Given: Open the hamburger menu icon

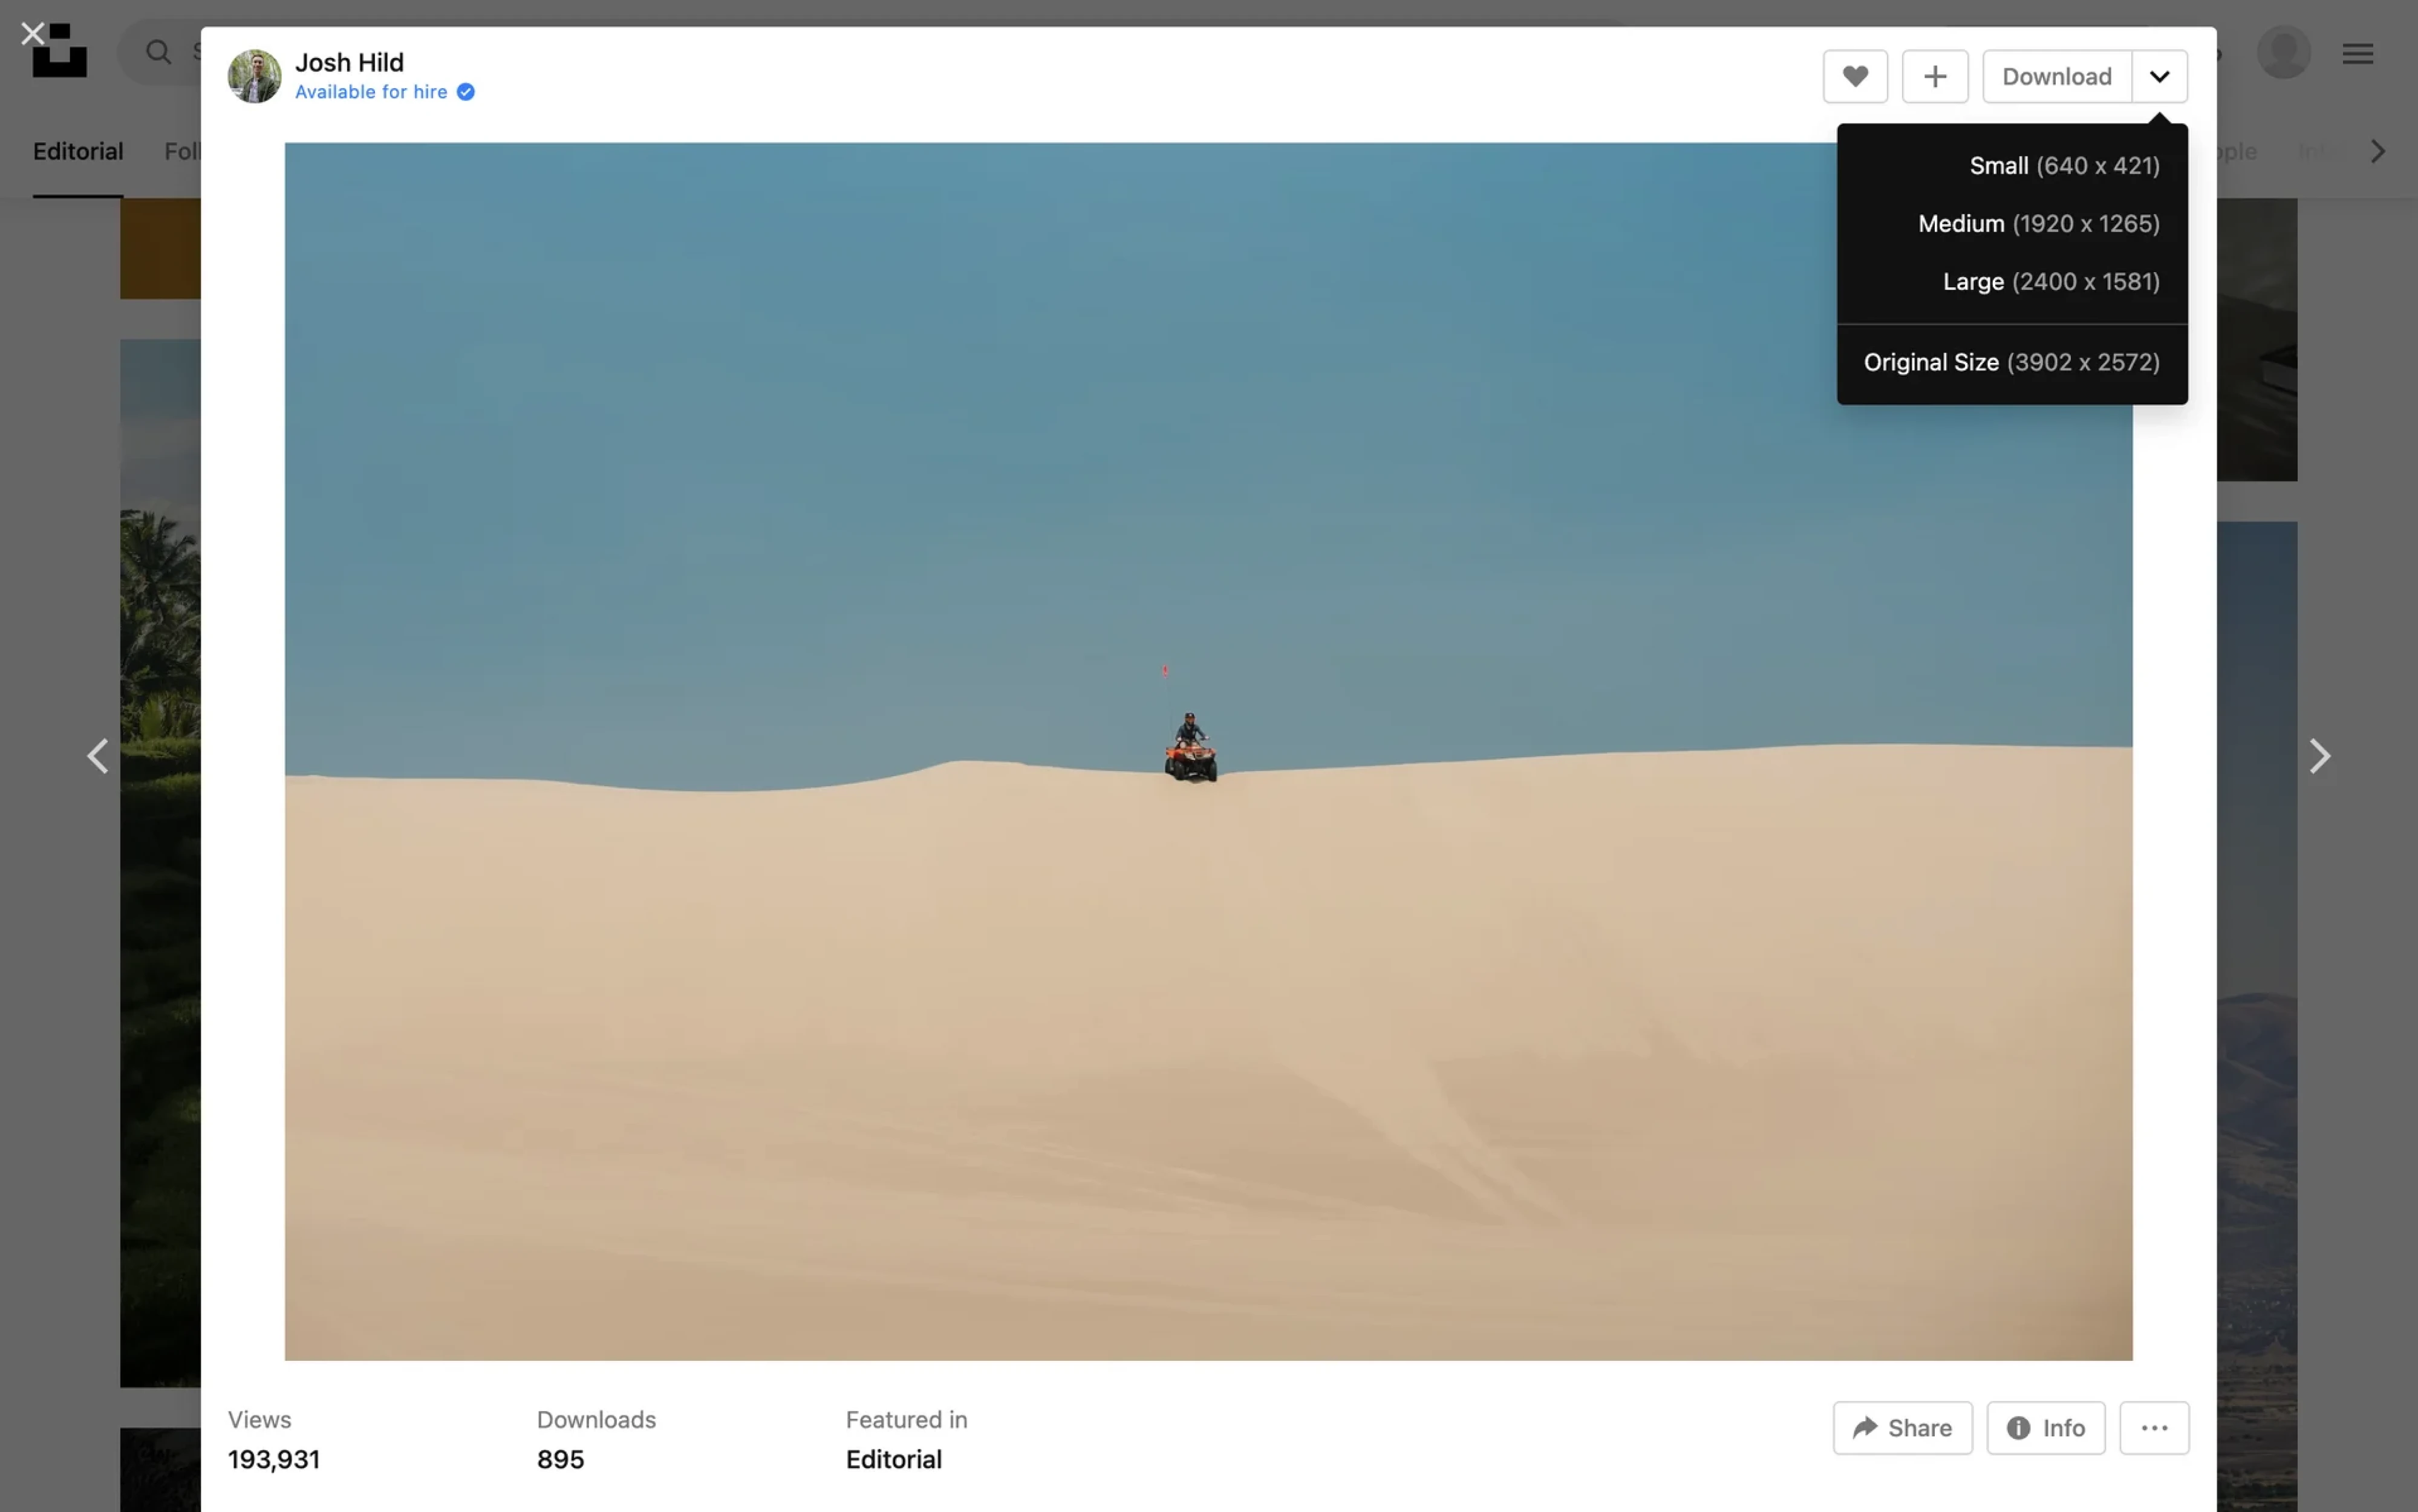Looking at the screenshot, I should click(2358, 53).
